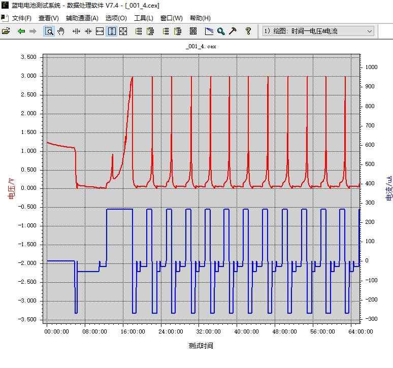Open the 文件(F) menu
This screenshot has height=368, width=393.
(21, 18)
